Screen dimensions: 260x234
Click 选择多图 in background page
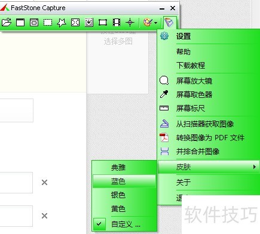(118, 41)
